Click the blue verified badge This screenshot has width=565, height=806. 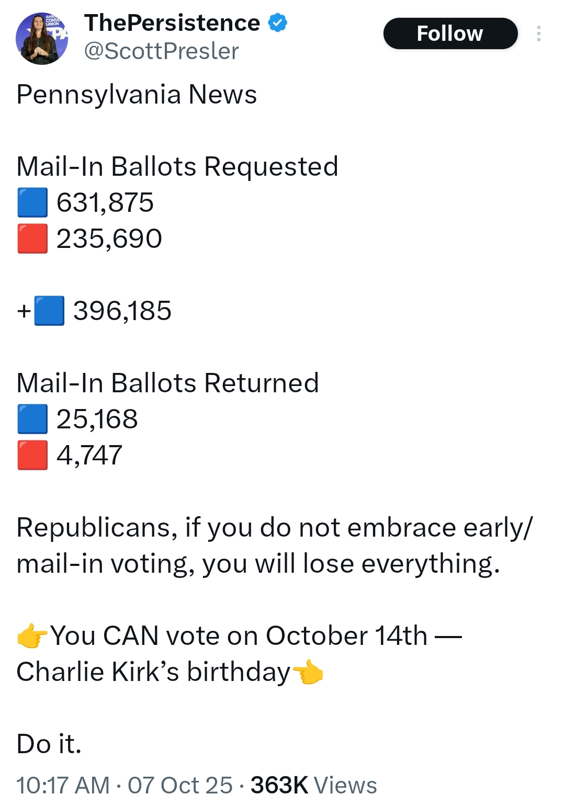click(278, 23)
